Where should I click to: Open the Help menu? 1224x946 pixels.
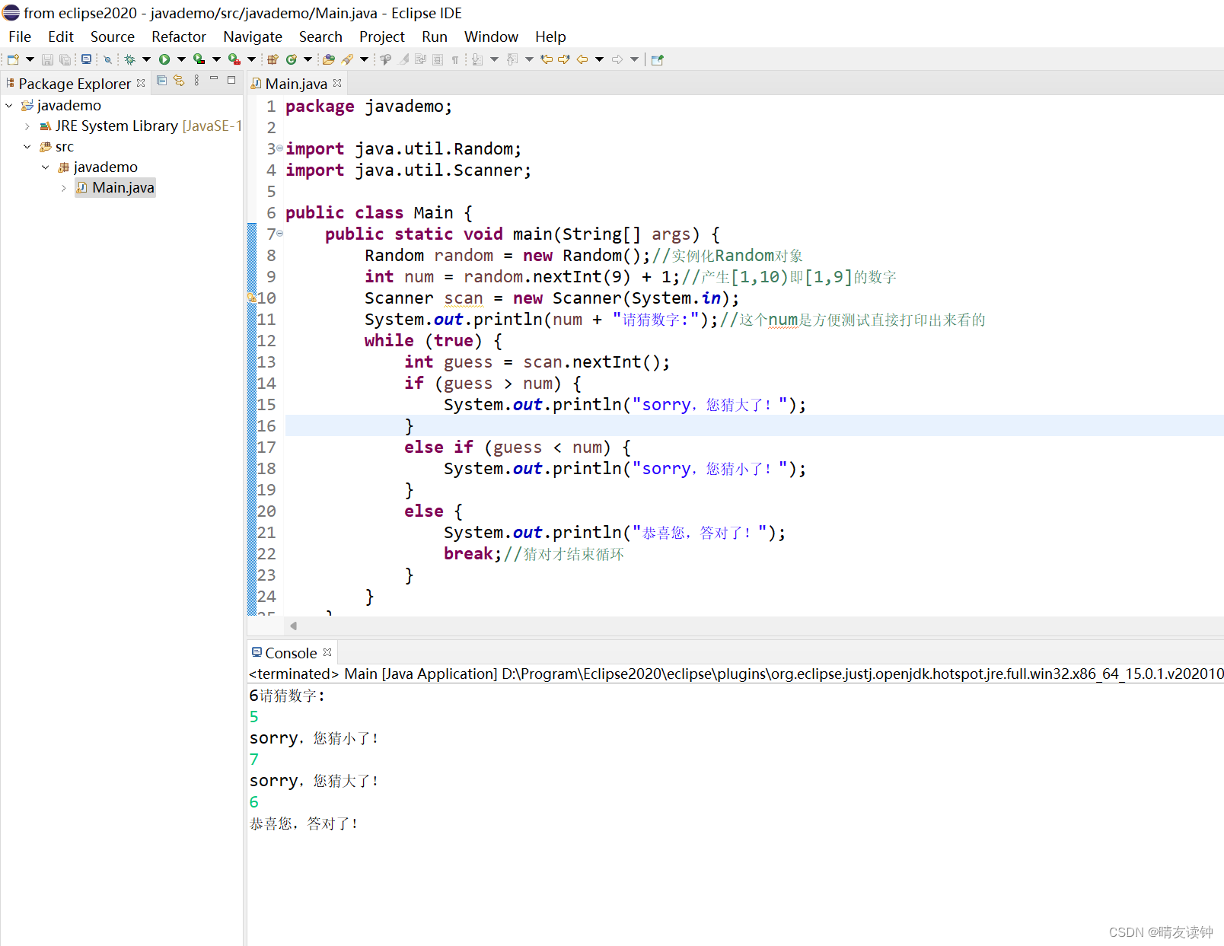[x=550, y=37]
